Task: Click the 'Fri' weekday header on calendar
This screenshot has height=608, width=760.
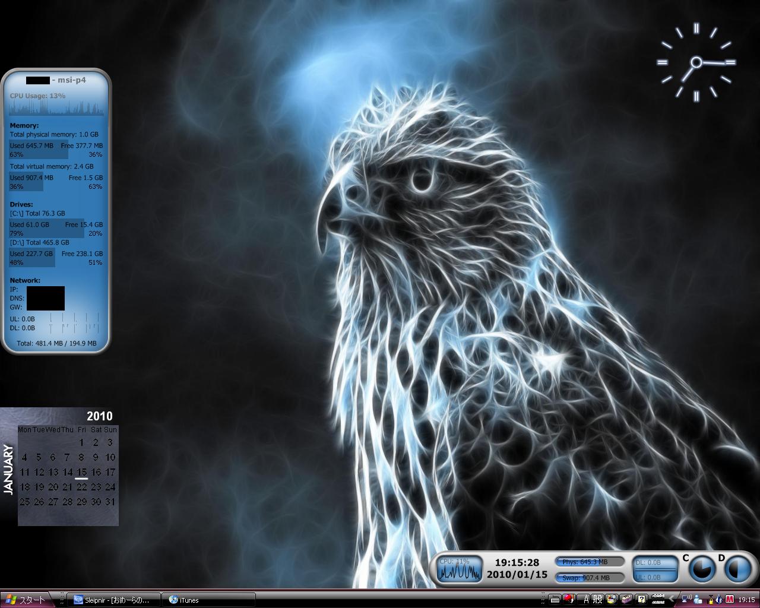Action: (81, 429)
